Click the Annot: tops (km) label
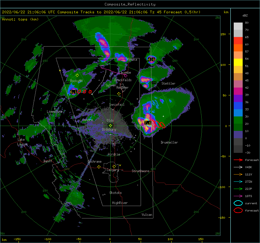Image resolution: width=260 pixels, height=243 pixels. [x=20, y=19]
